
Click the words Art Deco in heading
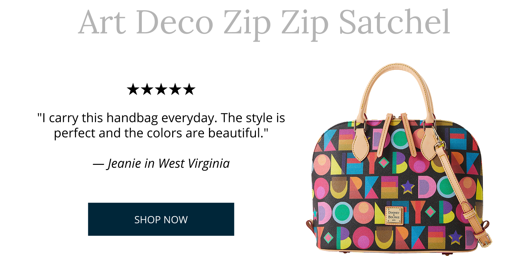pyautogui.click(x=146, y=22)
